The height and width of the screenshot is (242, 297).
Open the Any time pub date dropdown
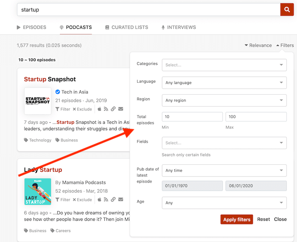(224, 170)
